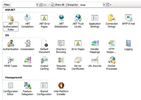Open the Group by Area dropdown
Image resolution: width=141 pixels, height=100 pixels.
[92, 5]
